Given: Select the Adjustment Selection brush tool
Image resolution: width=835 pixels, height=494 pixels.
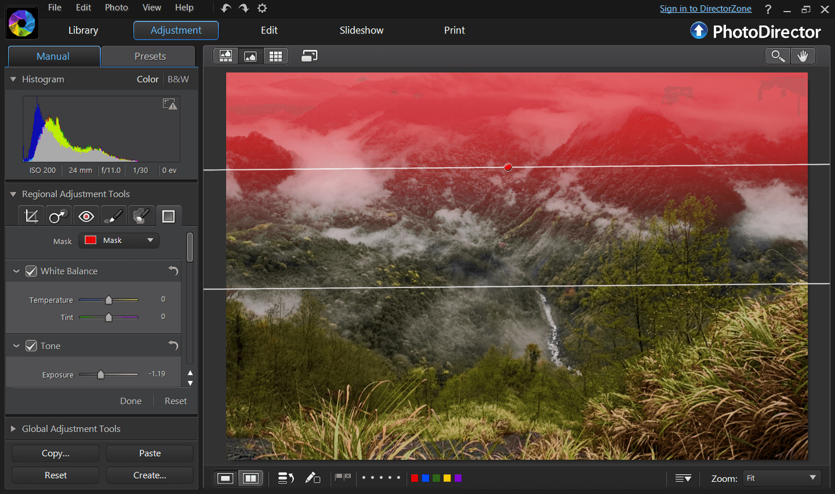Looking at the screenshot, I should (141, 216).
